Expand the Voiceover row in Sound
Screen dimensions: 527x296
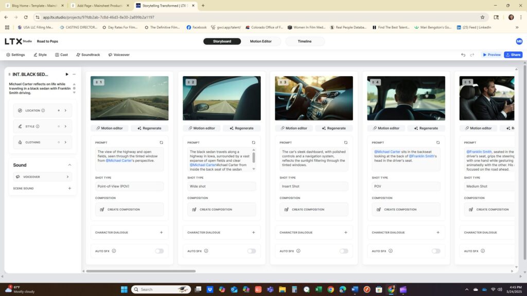pos(67,177)
